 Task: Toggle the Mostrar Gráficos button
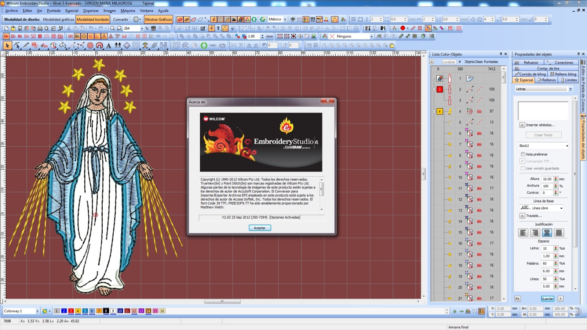click(x=158, y=19)
